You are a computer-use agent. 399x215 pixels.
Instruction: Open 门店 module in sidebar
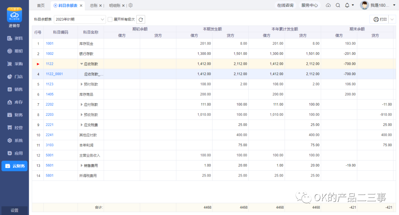15,77
